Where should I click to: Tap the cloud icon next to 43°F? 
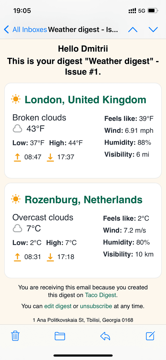(x=17, y=129)
